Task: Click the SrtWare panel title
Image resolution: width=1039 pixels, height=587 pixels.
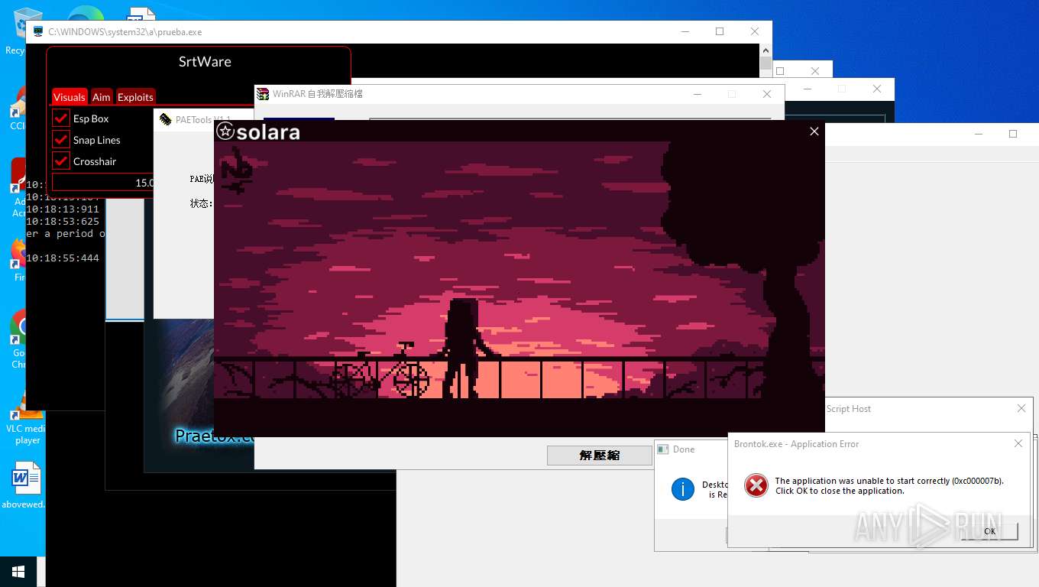Action: pos(205,62)
